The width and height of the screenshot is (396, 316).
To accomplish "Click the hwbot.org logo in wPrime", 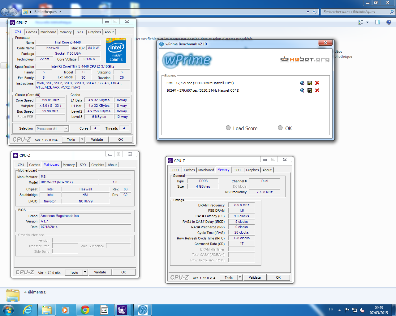I will click(x=305, y=59).
